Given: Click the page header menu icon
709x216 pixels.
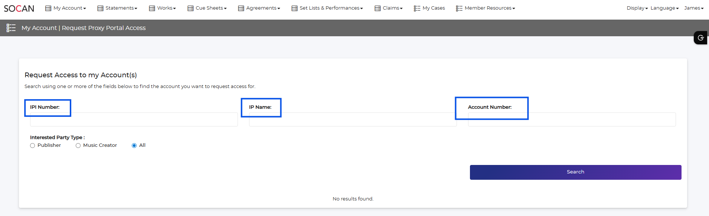Looking at the screenshot, I should click(x=11, y=28).
